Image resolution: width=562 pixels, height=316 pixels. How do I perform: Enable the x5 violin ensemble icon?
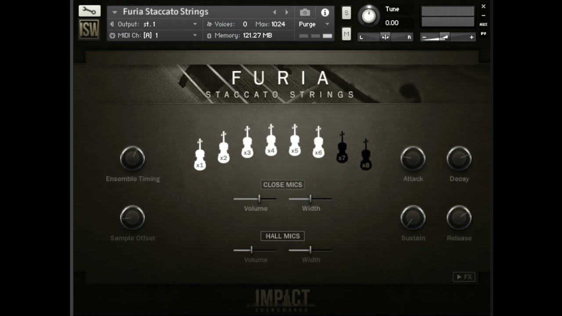295,140
